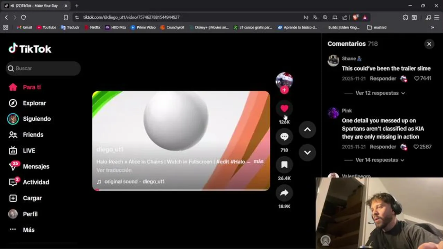The width and height of the screenshot is (443, 249).
Task: Go to previous video with up arrow
Action: point(307,129)
